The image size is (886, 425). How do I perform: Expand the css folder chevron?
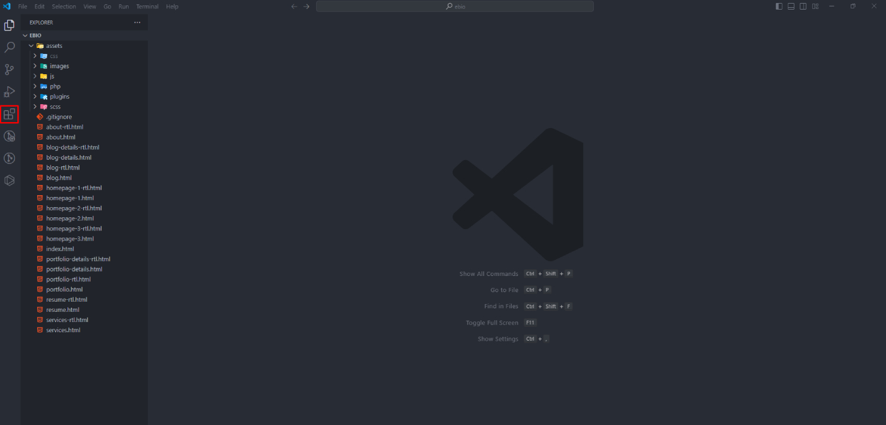click(35, 56)
